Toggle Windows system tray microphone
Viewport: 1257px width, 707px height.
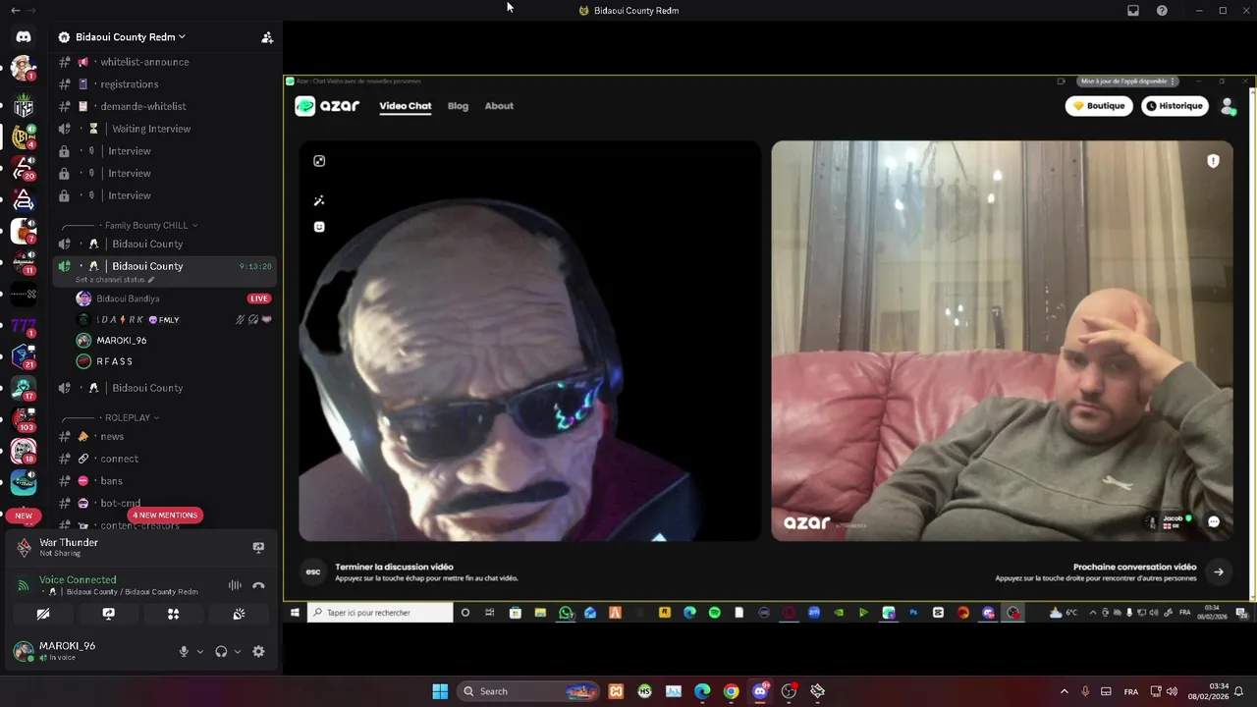point(1085,691)
